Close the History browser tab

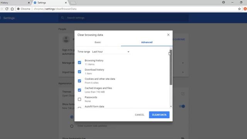click(x=29, y=3)
